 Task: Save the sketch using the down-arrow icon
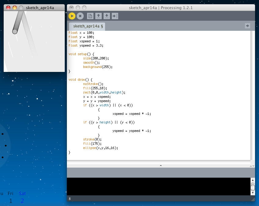[x=107, y=16]
